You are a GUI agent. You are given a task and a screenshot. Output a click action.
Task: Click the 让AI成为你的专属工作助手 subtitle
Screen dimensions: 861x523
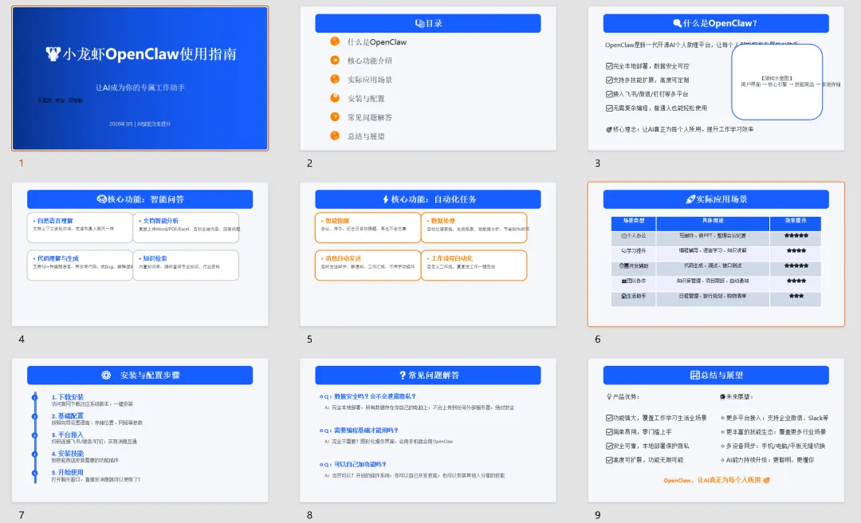click(x=140, y=88)
